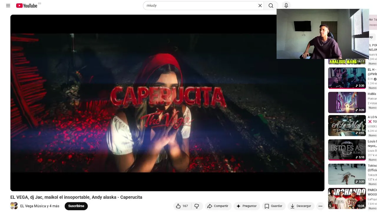This screenshot has height=212, width=377.
Task: Open the three-dot more actions menu
Action: click(x=320, y=206)
